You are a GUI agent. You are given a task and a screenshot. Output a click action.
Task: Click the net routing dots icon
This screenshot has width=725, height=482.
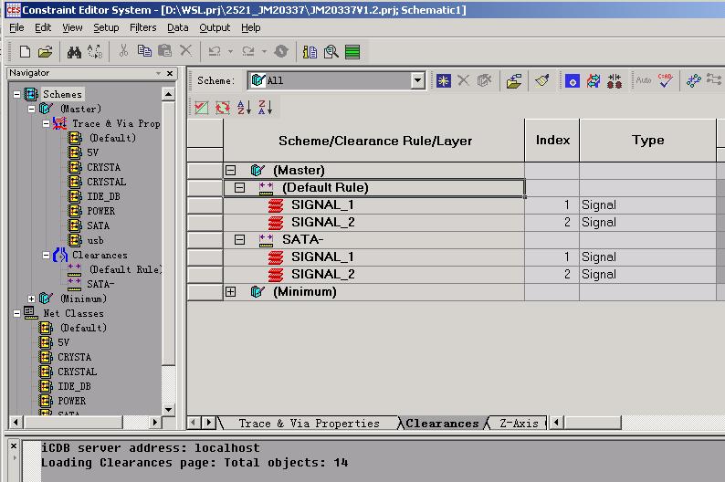694,80
